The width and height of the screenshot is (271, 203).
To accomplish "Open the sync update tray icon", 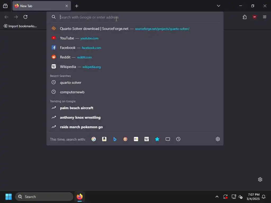I will click(x=225, y=197).
